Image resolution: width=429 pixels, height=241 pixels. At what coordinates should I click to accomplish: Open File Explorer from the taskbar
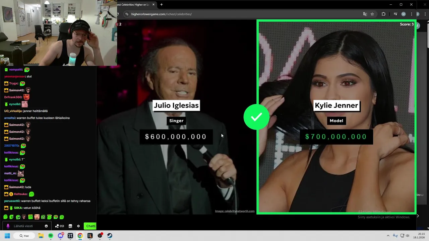point(41,236)
